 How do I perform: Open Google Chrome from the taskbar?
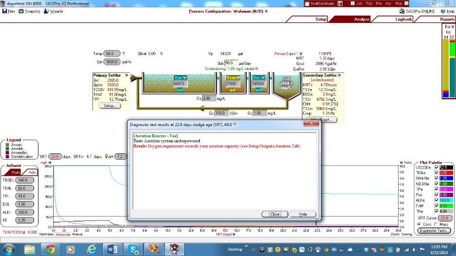(50, 249)
